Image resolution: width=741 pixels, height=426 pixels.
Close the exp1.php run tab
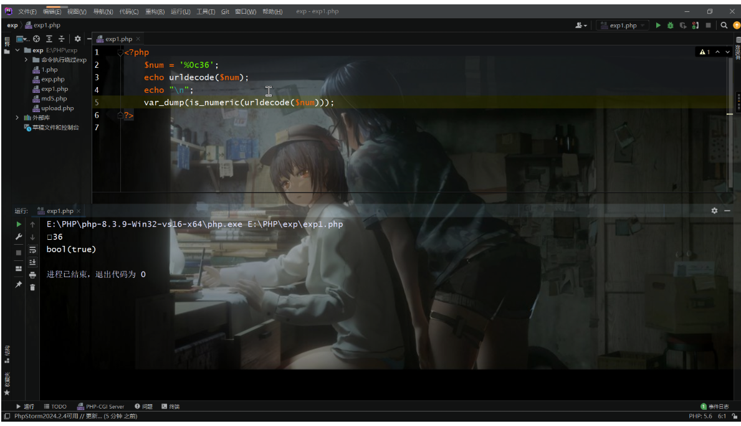79,211
